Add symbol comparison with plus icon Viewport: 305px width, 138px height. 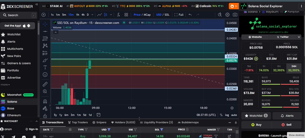(x=43, y=15)
